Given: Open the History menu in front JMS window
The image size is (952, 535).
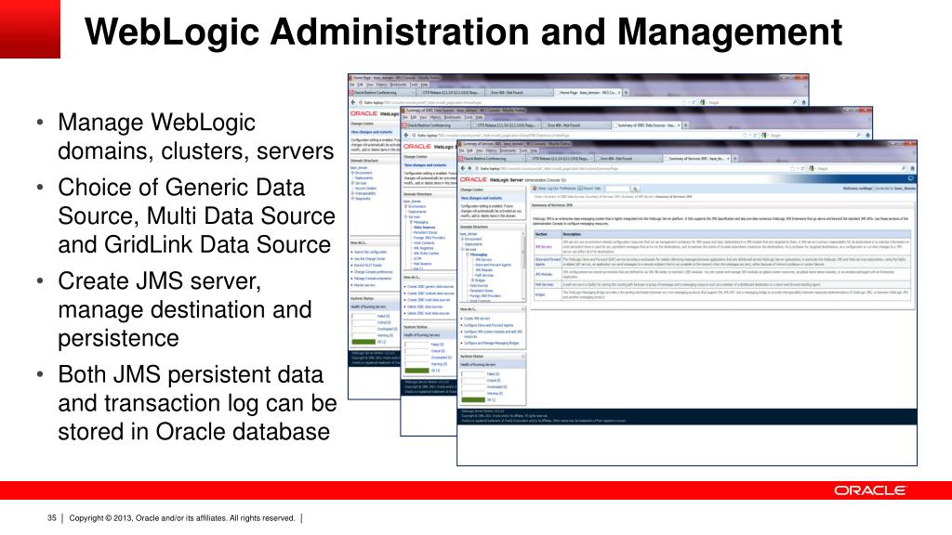Looking at the screenshot, I should (x=491, y=150).
